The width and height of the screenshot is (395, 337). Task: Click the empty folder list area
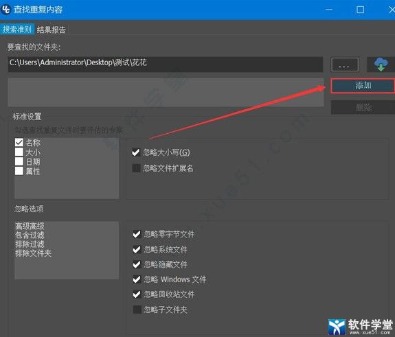[x=166, y=92]
